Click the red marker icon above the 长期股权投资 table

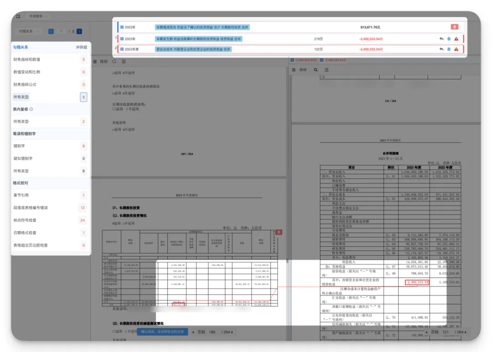[279, 232]
